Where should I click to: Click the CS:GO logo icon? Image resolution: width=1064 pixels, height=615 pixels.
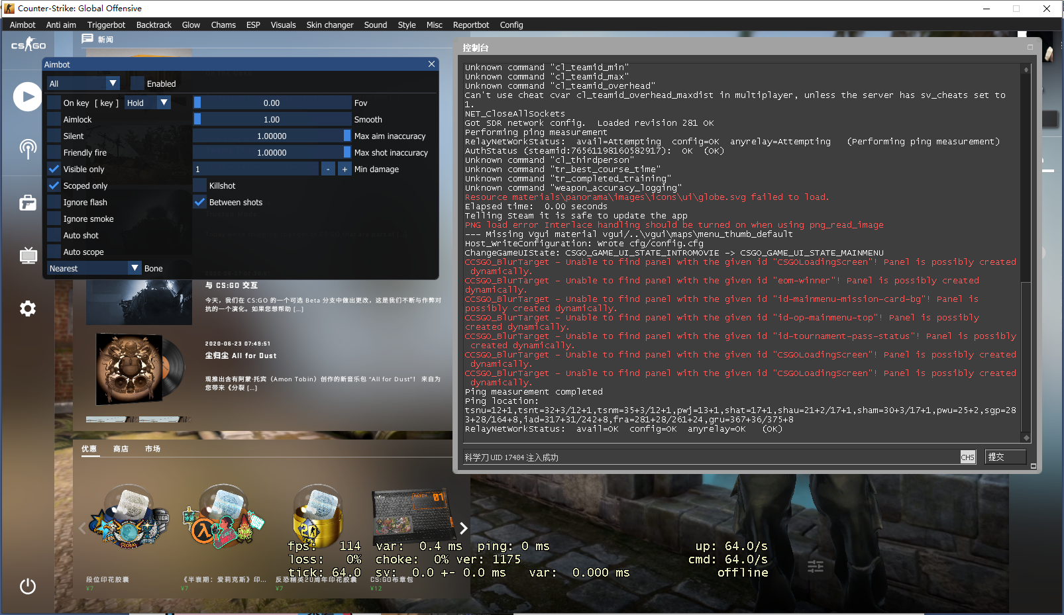[28, 45]
